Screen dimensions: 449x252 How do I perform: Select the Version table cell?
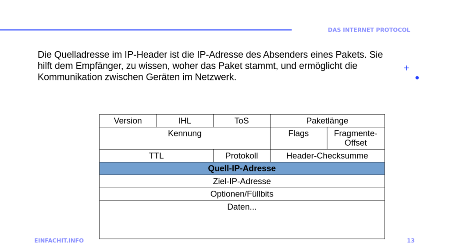[x=128, y=121]
